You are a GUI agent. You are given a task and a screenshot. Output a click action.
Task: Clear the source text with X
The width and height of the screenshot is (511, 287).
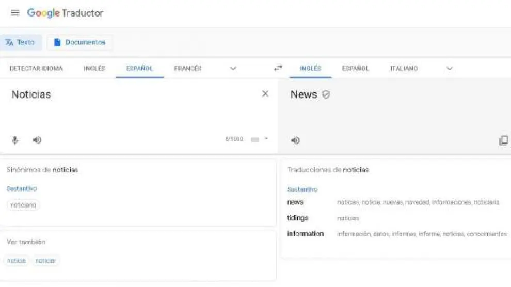click(265, 93)
